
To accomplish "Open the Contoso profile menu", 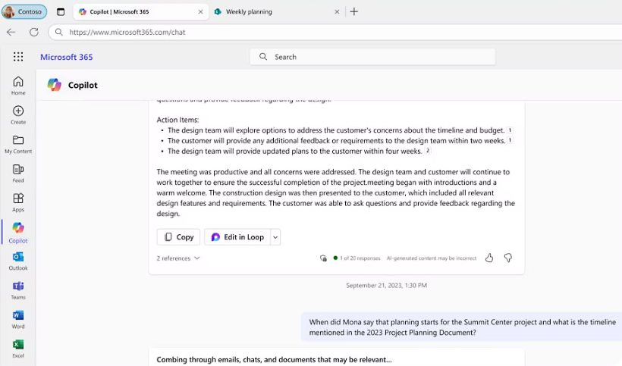I will pyautogui.click(x=24, y=11).
